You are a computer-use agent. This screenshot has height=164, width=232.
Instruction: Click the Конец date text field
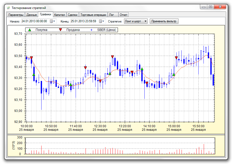(x=84, y=21)
